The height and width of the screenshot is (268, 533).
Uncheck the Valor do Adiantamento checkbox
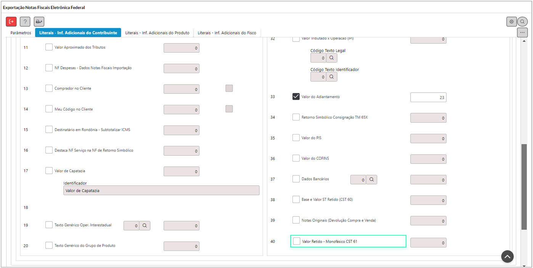coord(296,96)
